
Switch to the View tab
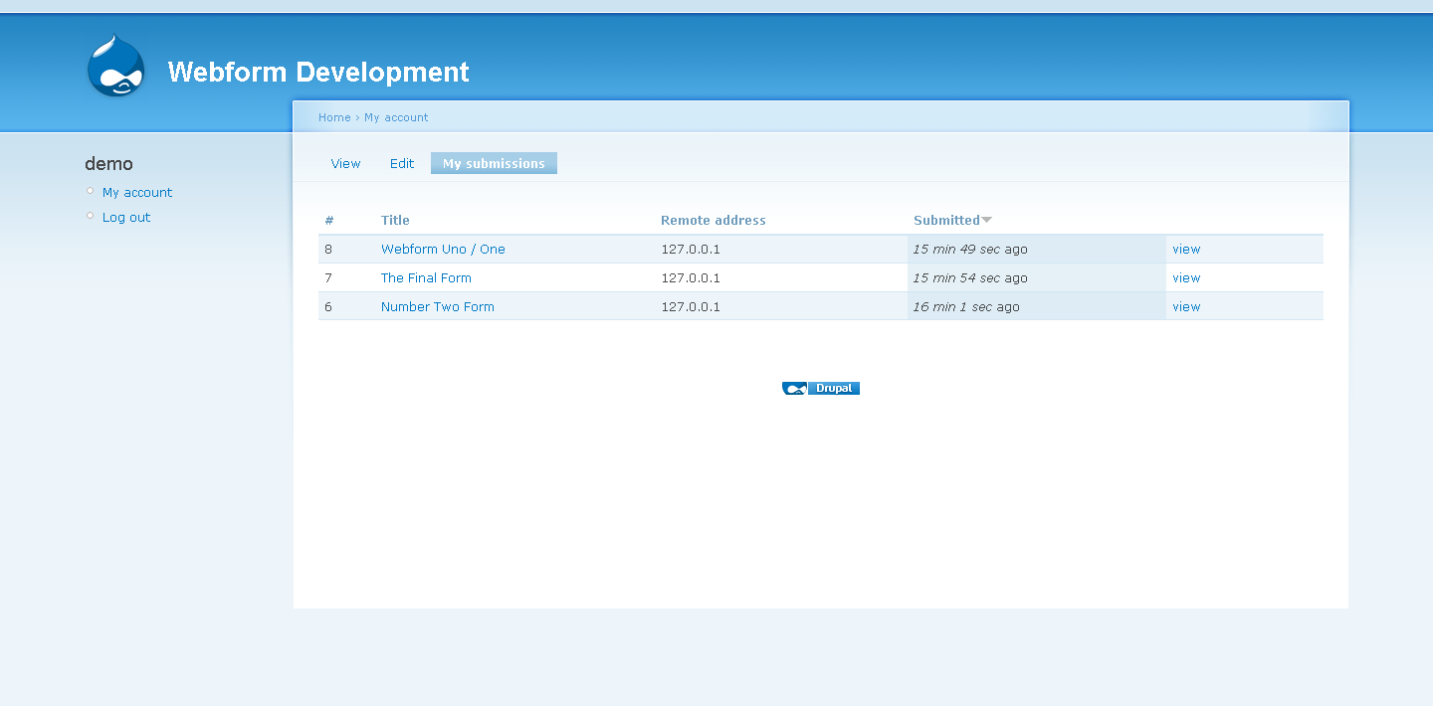click(345, 164)
